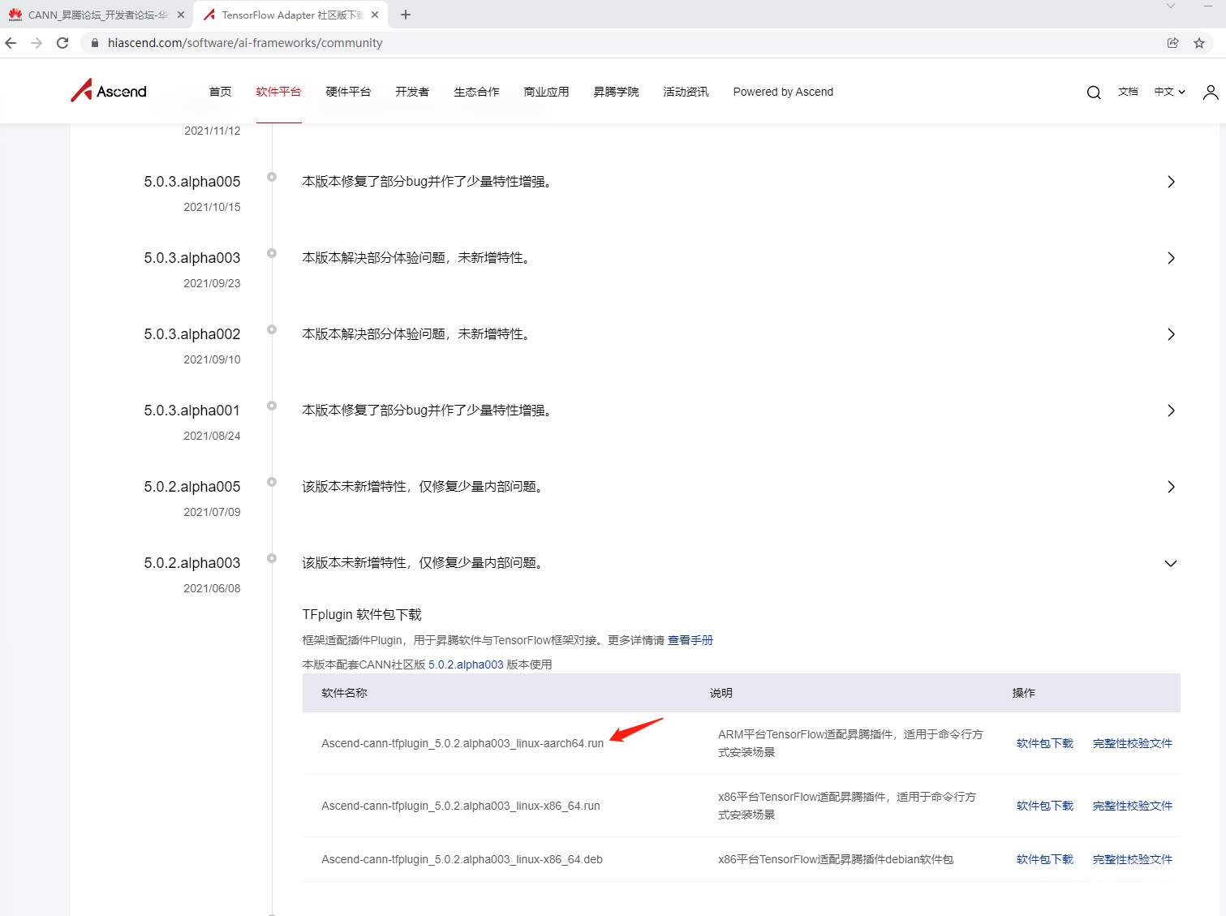
Task: Open the 首页 menu item
Action: coord(221,92)
